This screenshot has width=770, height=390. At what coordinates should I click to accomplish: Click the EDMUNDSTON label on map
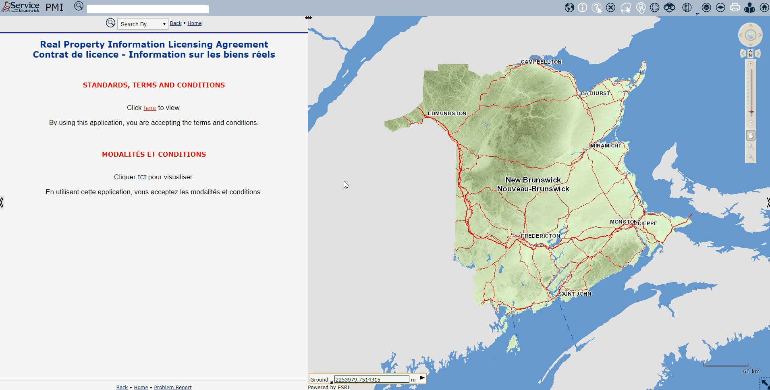pos(447,114)
